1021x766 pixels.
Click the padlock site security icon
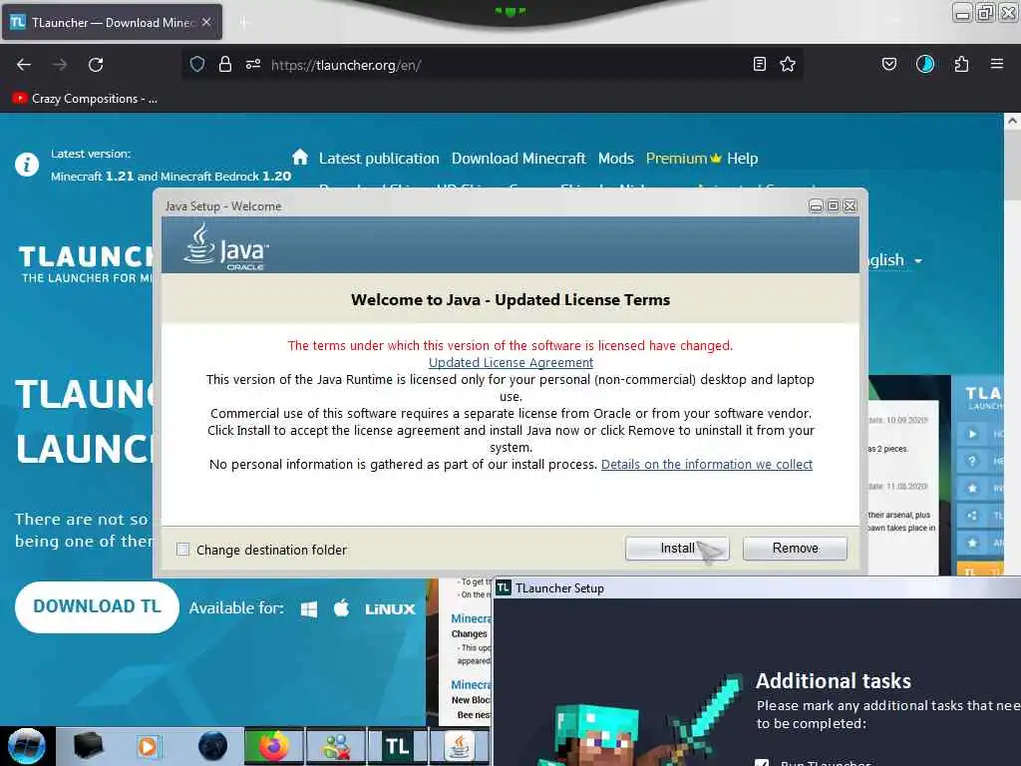225,65
